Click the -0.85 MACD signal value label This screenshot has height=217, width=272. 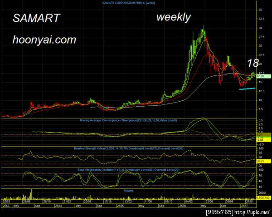pos(263,140)
